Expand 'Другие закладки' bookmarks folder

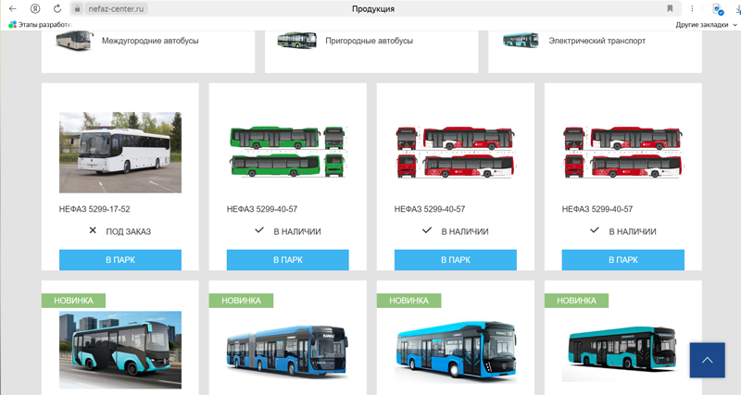click(x=706, y=25)
